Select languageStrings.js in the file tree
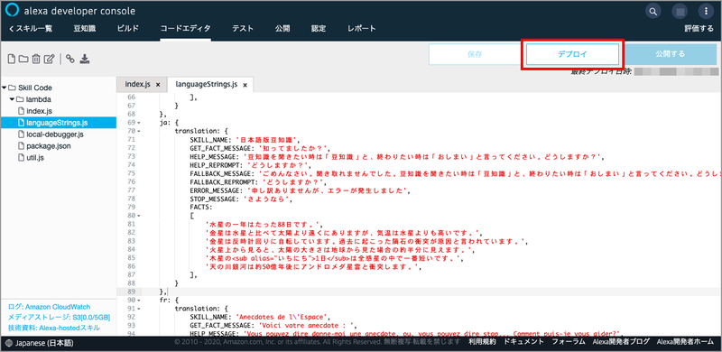This screenshot has width=722, height=352. click(58, 123)
